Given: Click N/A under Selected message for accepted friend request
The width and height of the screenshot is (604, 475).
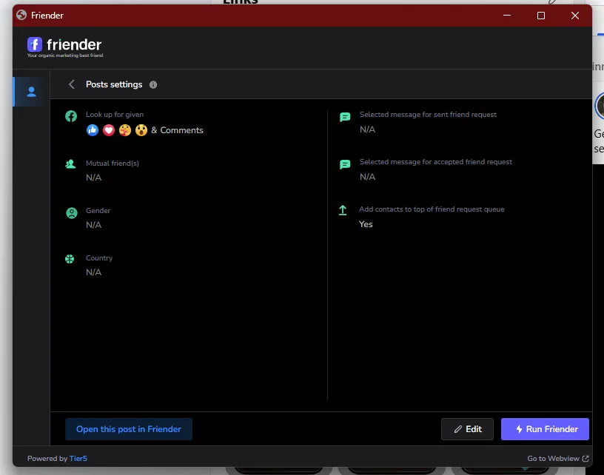Looking at the screenshot, I should [x=367, y=177].
